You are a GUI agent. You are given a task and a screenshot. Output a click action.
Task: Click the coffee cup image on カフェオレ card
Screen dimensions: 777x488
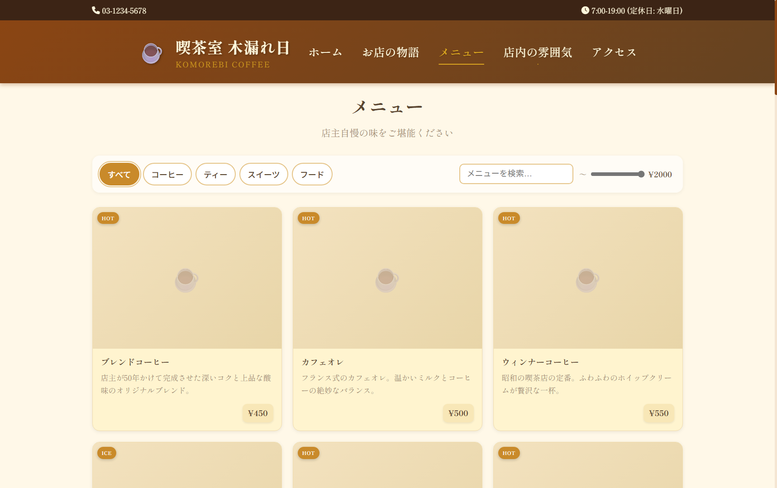click(x=387, y=280)
